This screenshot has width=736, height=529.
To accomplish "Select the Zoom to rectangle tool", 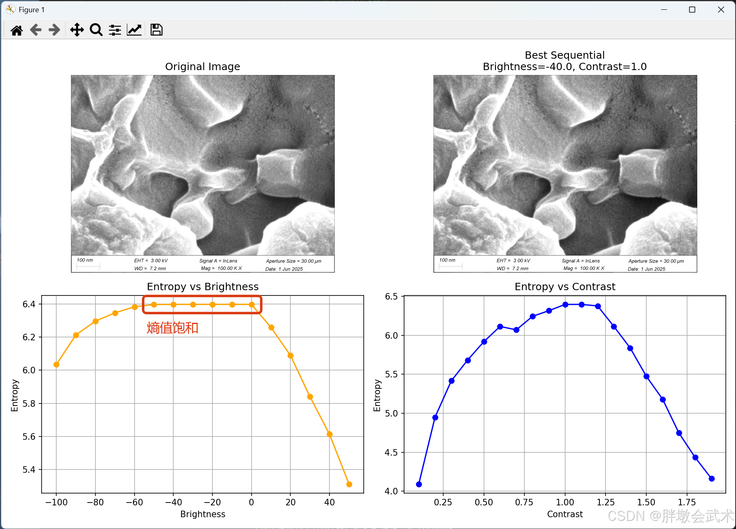I will click(96, 30).
